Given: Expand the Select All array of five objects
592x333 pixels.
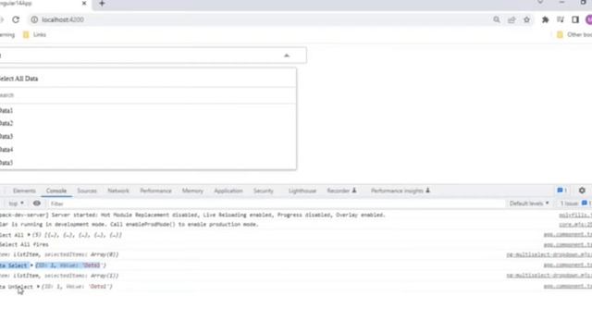Looking at the screenshot, I should [x=29, y=235].
